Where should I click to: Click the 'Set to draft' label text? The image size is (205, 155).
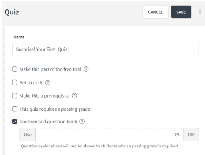[x=31, y=83]
